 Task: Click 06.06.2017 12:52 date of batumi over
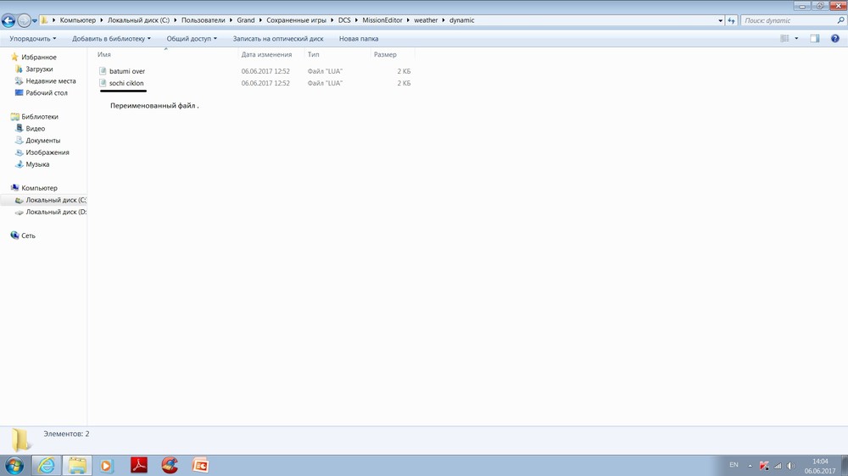[x=265, y=71]
